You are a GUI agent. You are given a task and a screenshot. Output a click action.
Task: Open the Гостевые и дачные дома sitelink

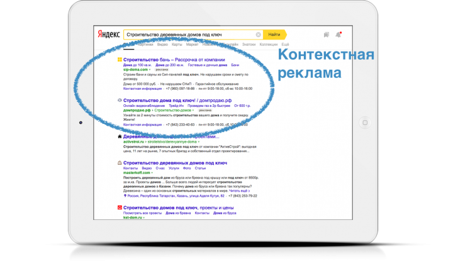[208, 65]
